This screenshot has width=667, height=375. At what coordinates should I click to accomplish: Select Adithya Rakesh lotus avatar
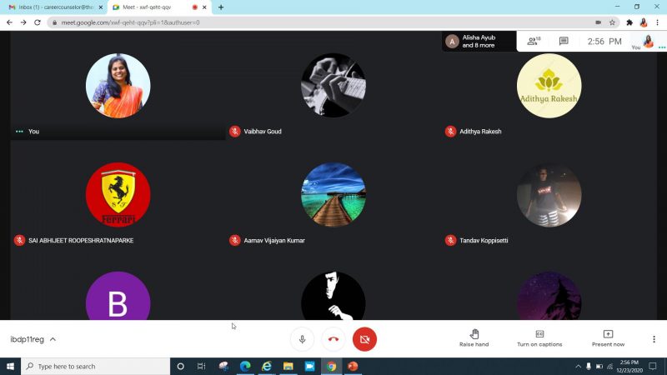coord(549,86)
